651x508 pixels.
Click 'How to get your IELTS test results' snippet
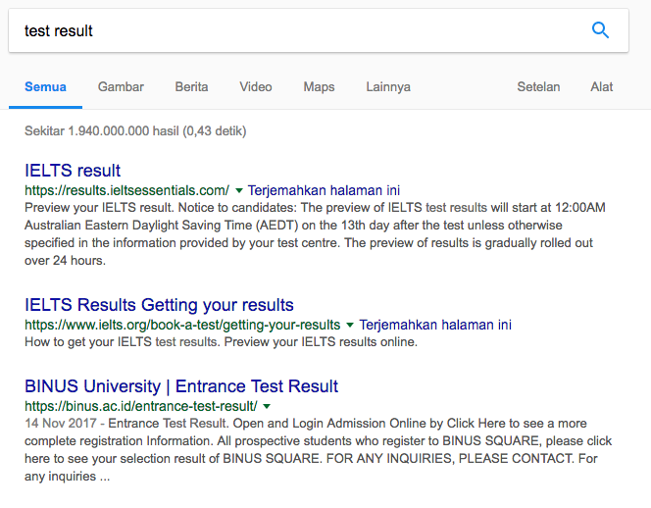pyautogui.click(x=221, y=342)
